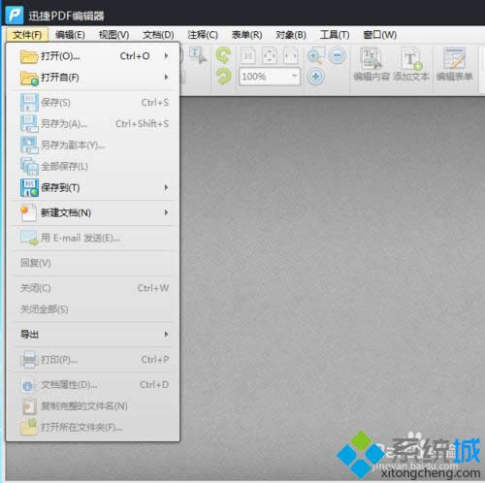Click the 编辑表单 tool button

coord(454,64)
